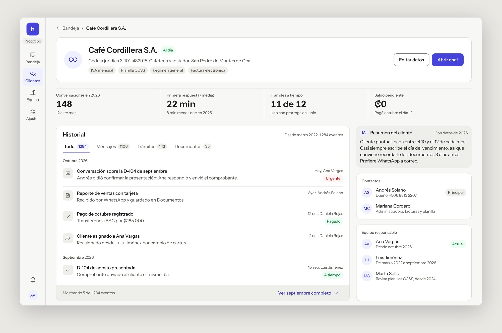Open Bandeja inbox in sidebar
Viewport: 502px width, 333px height.
click(x=33, y=58)
